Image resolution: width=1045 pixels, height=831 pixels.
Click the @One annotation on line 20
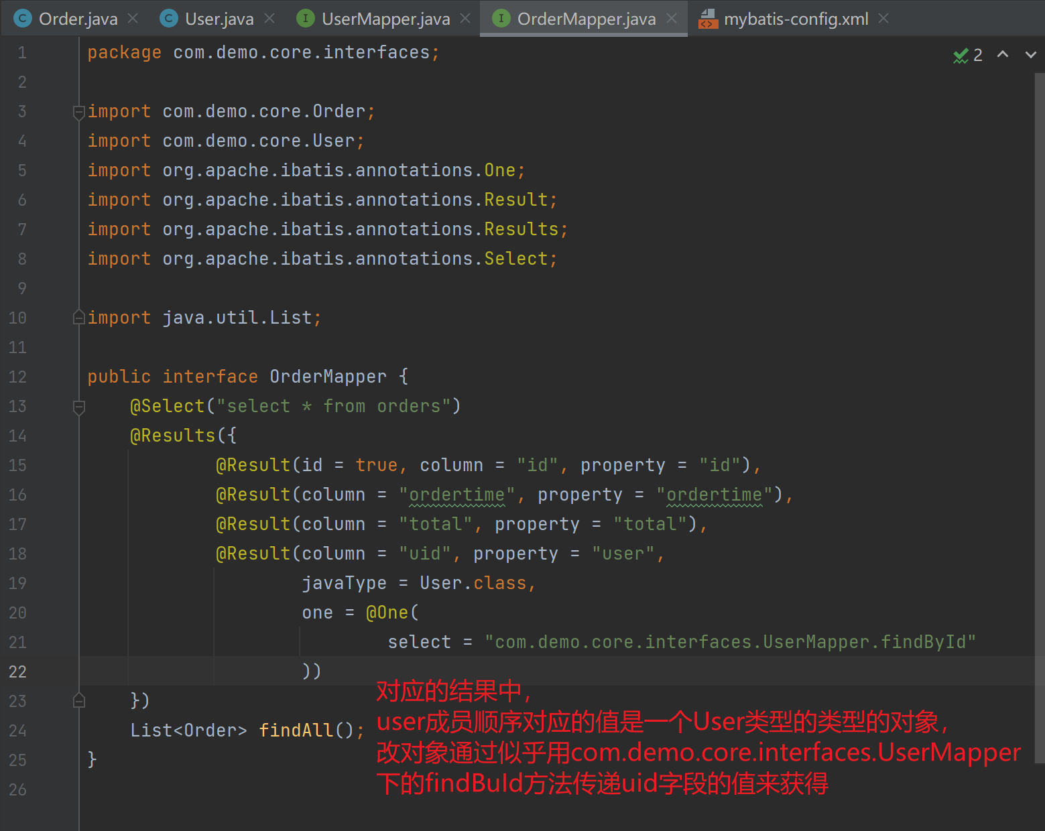click(387, 613)
